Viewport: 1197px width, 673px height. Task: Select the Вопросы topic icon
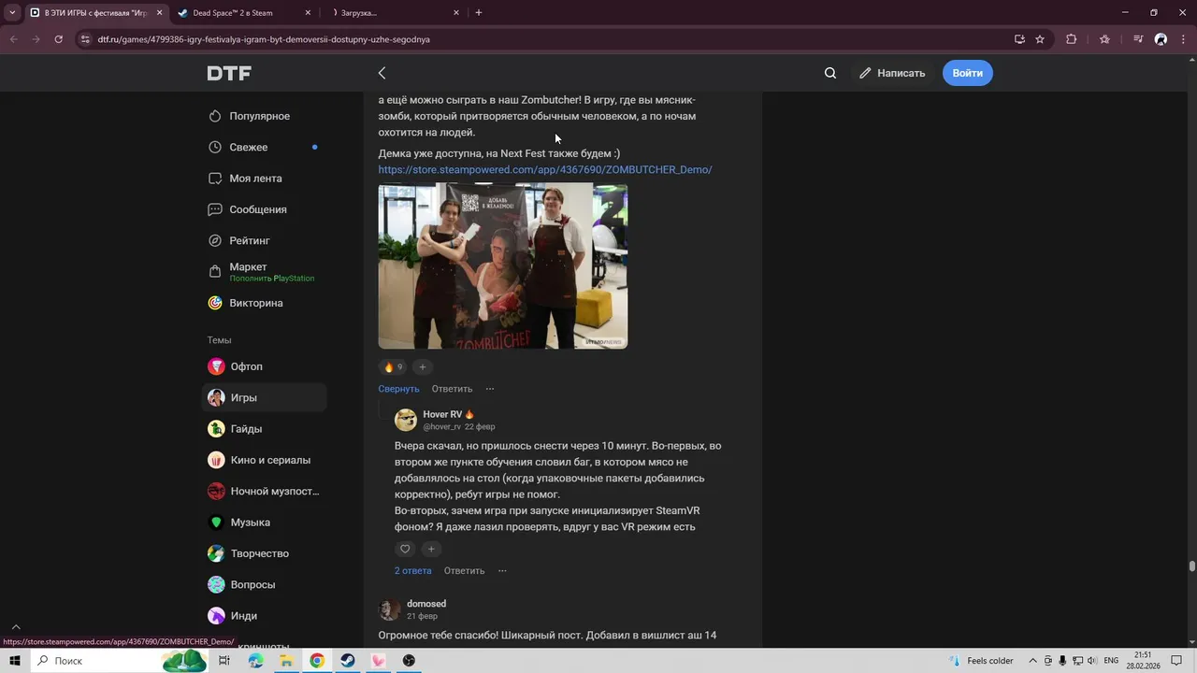pos(216,584)
